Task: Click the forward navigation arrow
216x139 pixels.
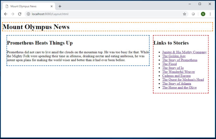Action: (13, 14)
